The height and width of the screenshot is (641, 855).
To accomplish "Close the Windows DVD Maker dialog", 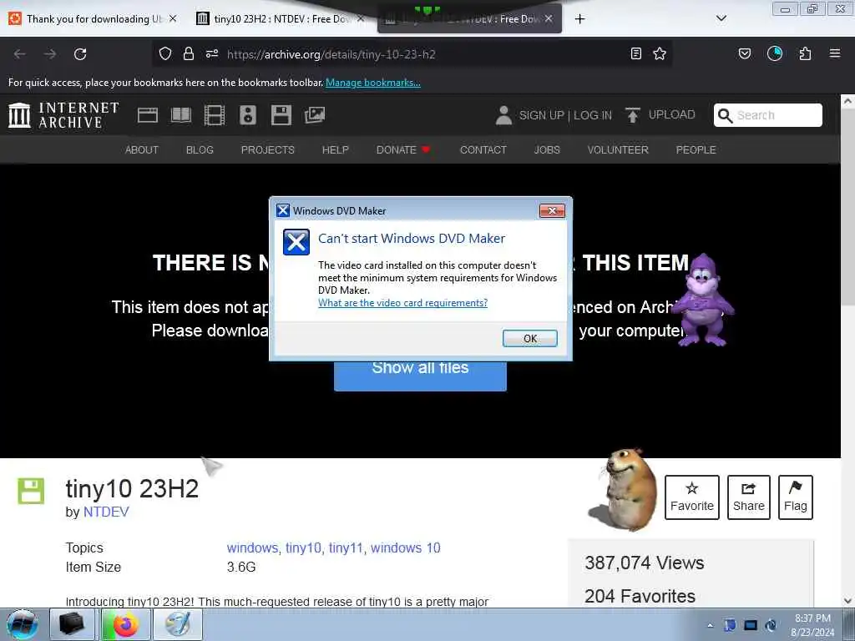I will tap(552, 211).
